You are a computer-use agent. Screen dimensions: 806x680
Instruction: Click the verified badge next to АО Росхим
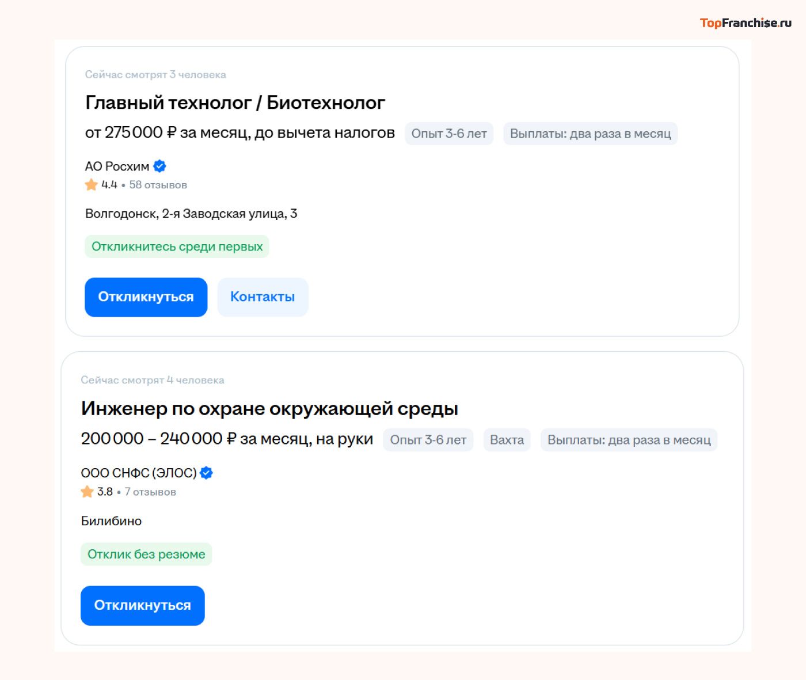coord(159,166)
